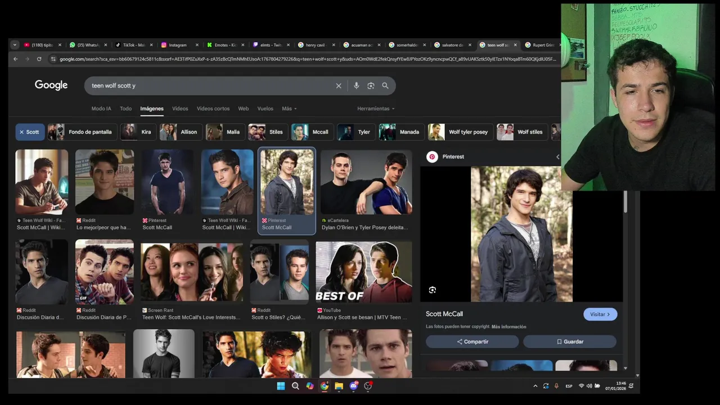Click the Google search text field

[x=211, y=85]
